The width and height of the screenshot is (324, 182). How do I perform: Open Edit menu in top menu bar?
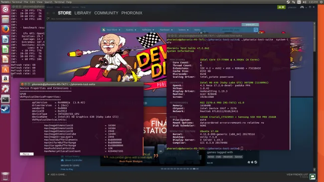(x=32, y=2)
